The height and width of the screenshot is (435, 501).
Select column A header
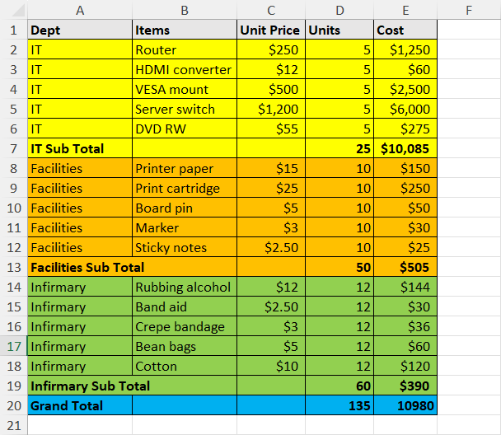pyautogui.click(x=80, y=10)
